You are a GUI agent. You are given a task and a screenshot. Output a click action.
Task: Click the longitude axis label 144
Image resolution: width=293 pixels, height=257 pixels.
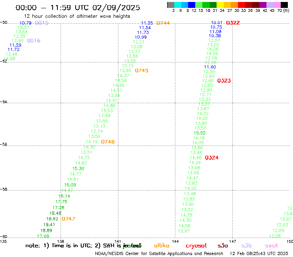[x=175, y=242]
